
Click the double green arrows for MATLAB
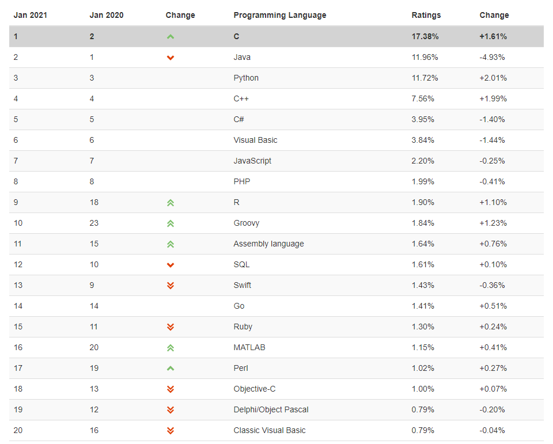pos(171,348)
